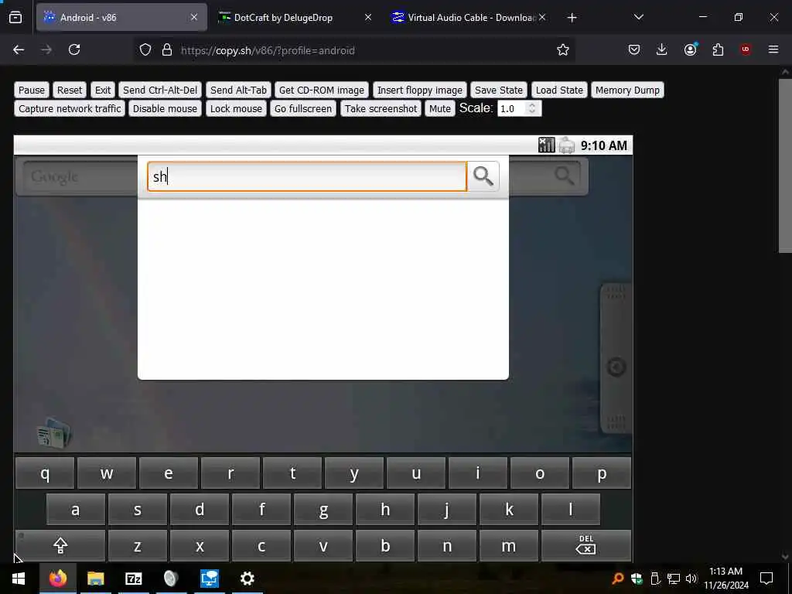Click Memory Dump button
Viewport: 792px width, 594px height.
click(627, 90)
